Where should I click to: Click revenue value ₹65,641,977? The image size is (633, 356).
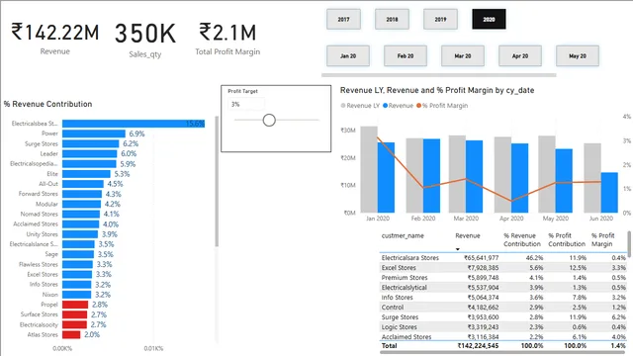[482, 257]
